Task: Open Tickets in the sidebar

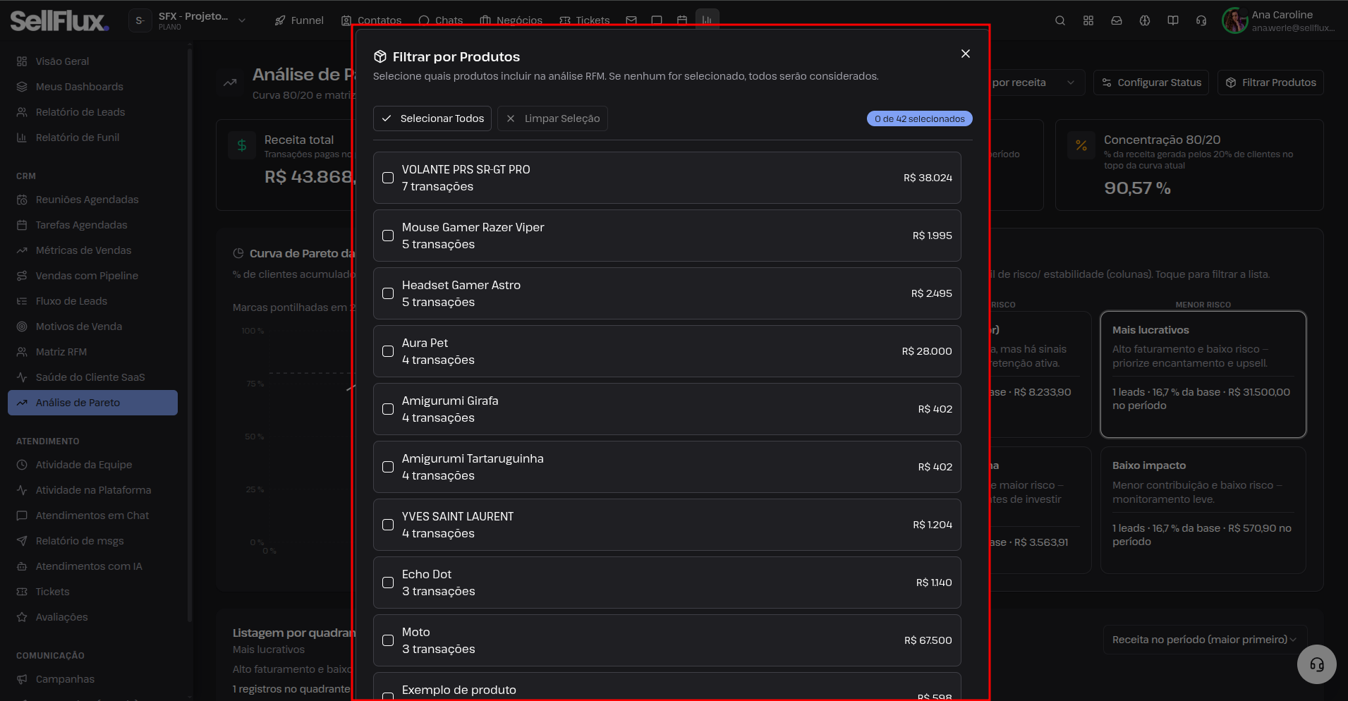Action: coord(92,592)
